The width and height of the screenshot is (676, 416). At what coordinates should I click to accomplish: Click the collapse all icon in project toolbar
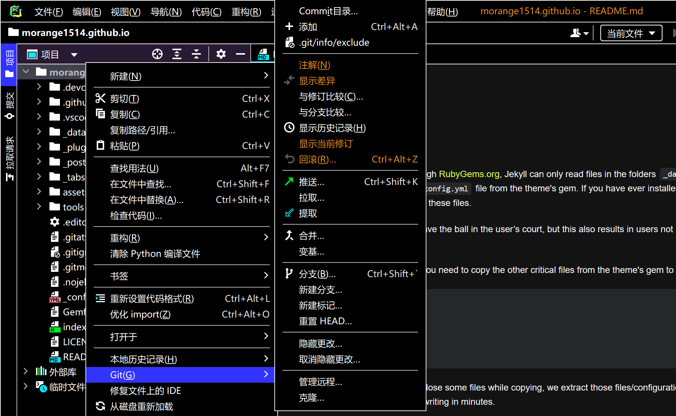click(x=196, y=54)
